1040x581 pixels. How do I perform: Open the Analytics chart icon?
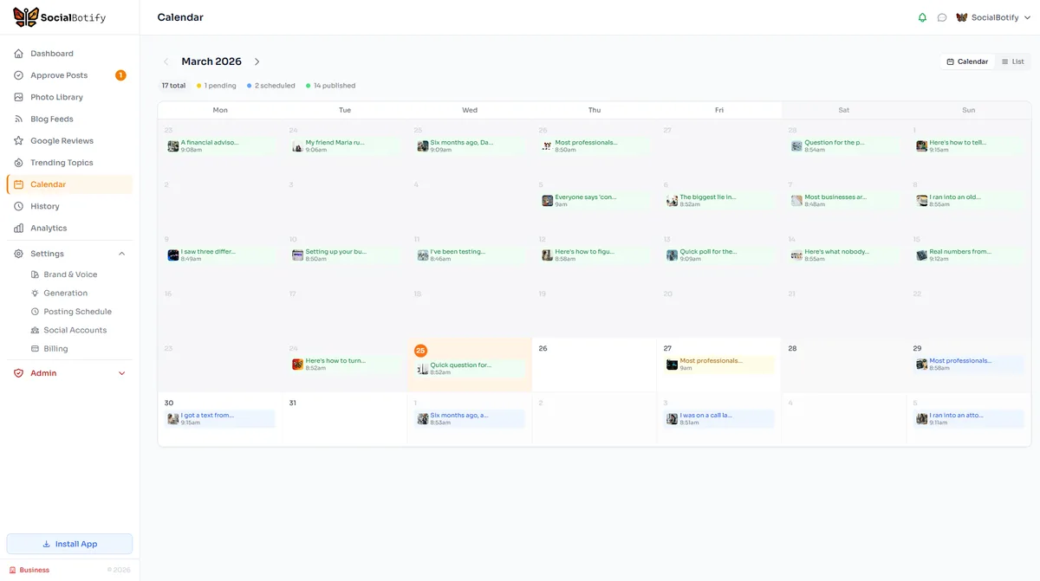[x=18, y=228]
